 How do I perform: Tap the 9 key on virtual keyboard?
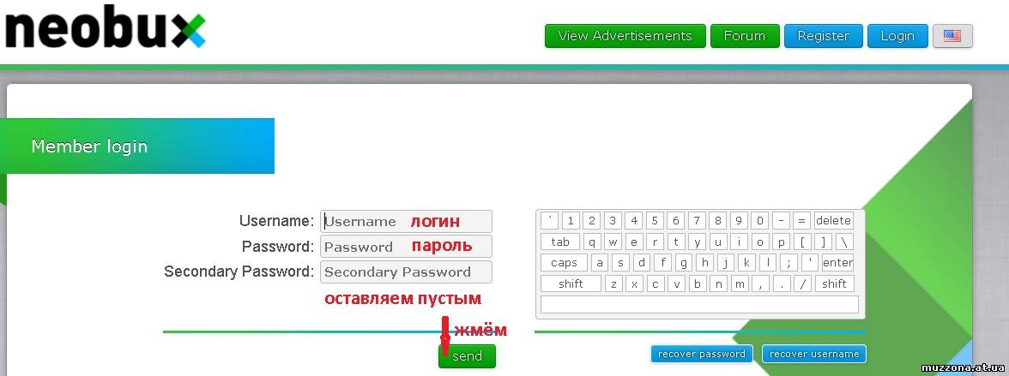[x=739, y=221]
